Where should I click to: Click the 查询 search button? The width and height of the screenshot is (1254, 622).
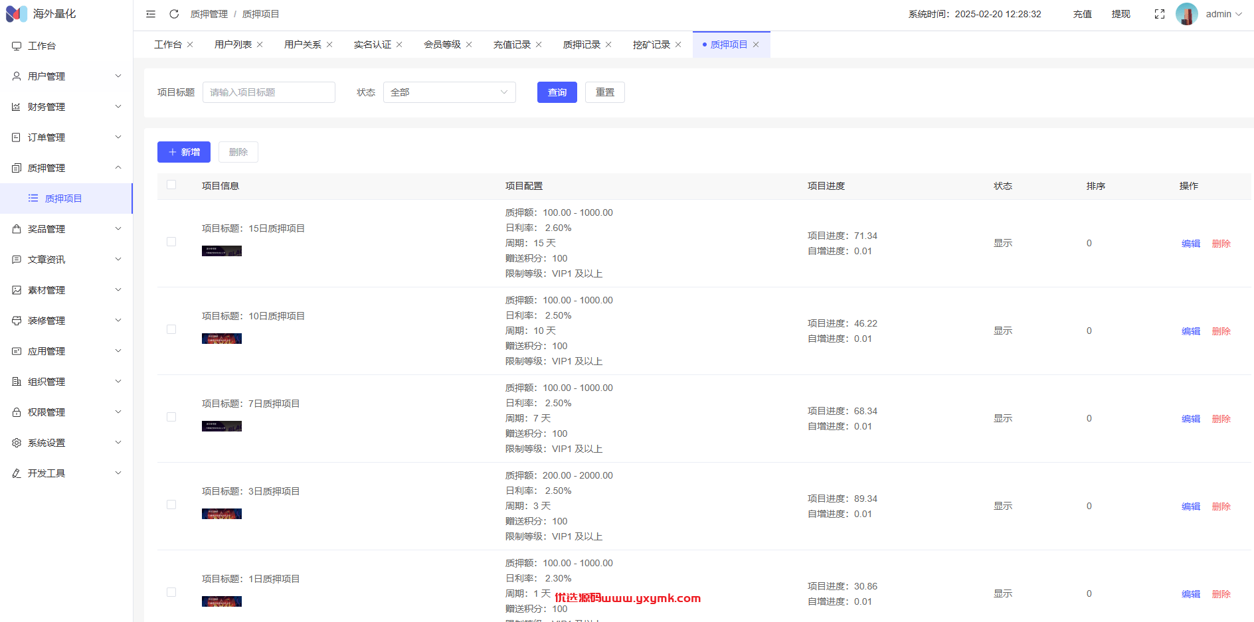[557, 92]
